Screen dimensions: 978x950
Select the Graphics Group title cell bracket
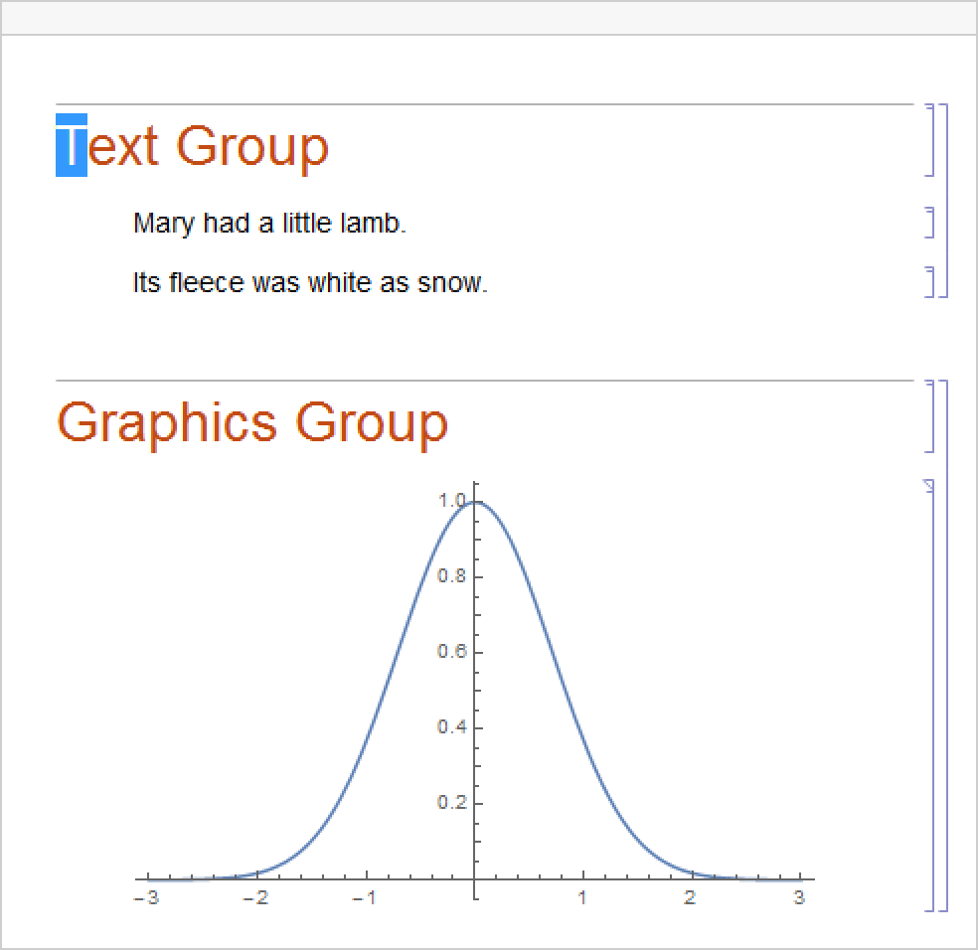click(930, 416)
